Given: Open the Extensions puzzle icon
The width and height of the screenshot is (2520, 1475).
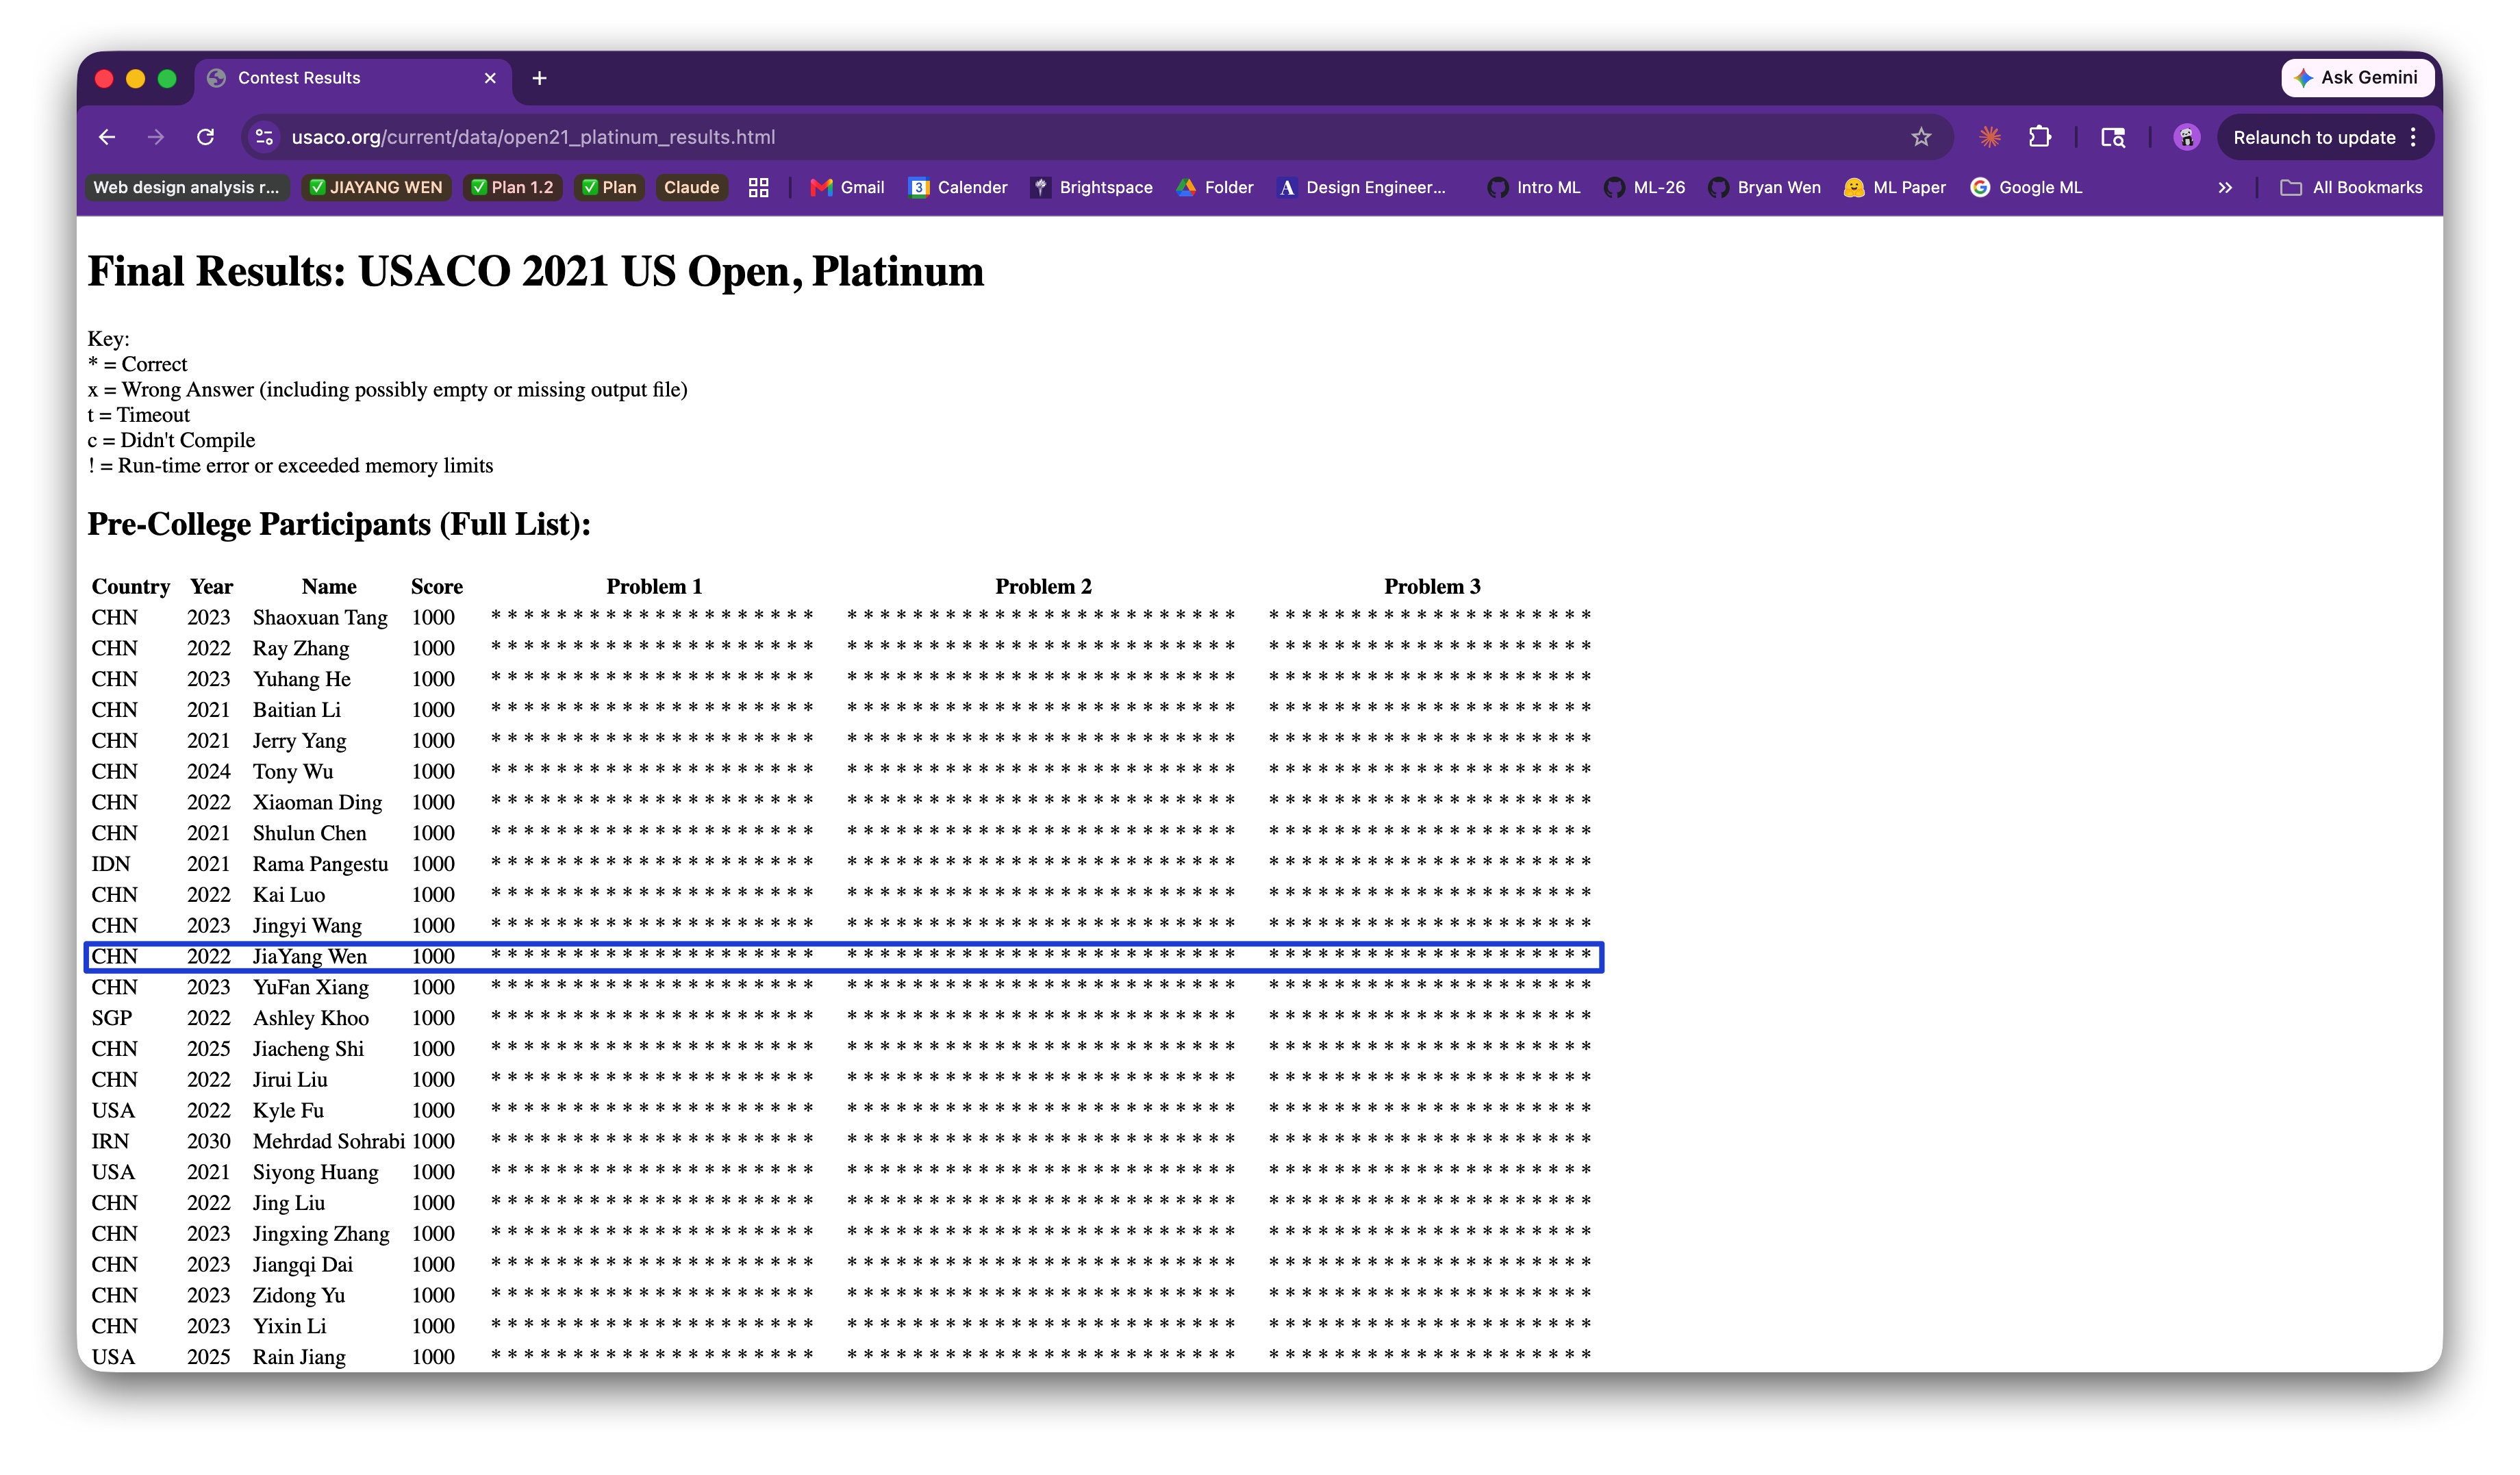Looking at the screenshot, I should coord(2039,137).
